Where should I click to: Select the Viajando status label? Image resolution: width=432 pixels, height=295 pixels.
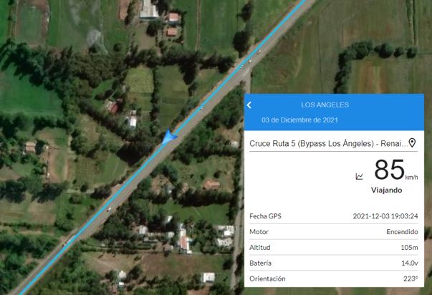(x=386, y=190)
